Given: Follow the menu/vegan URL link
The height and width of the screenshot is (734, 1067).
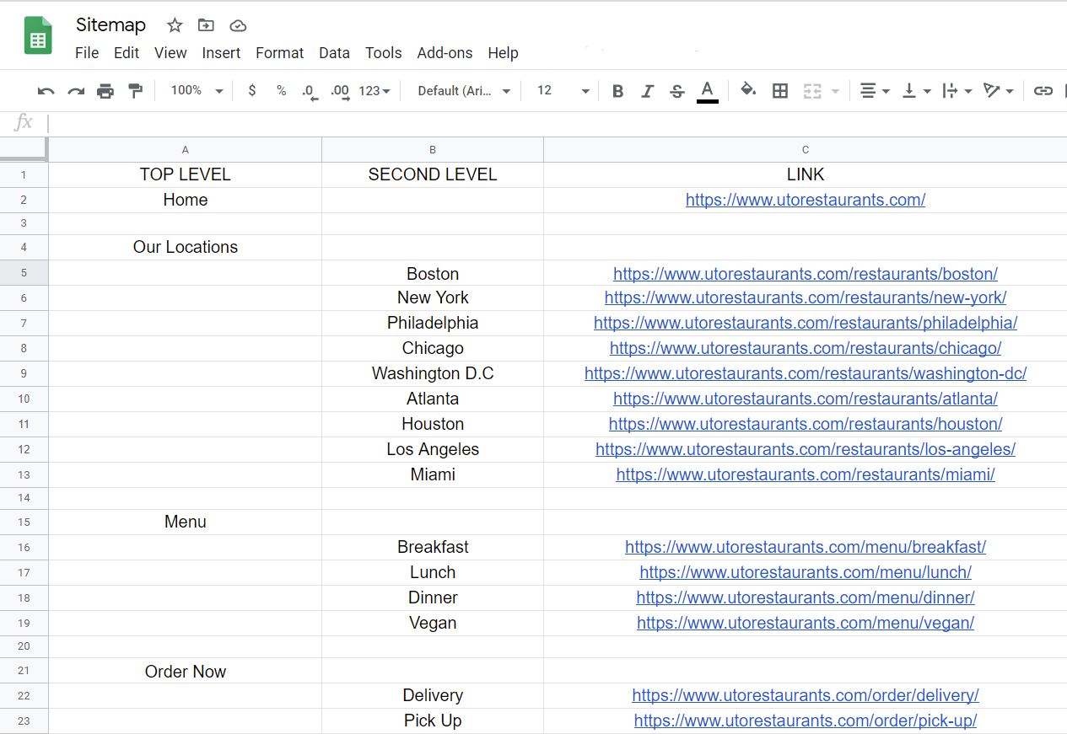Looking at the screenshot, I should (x=805, y=623).
